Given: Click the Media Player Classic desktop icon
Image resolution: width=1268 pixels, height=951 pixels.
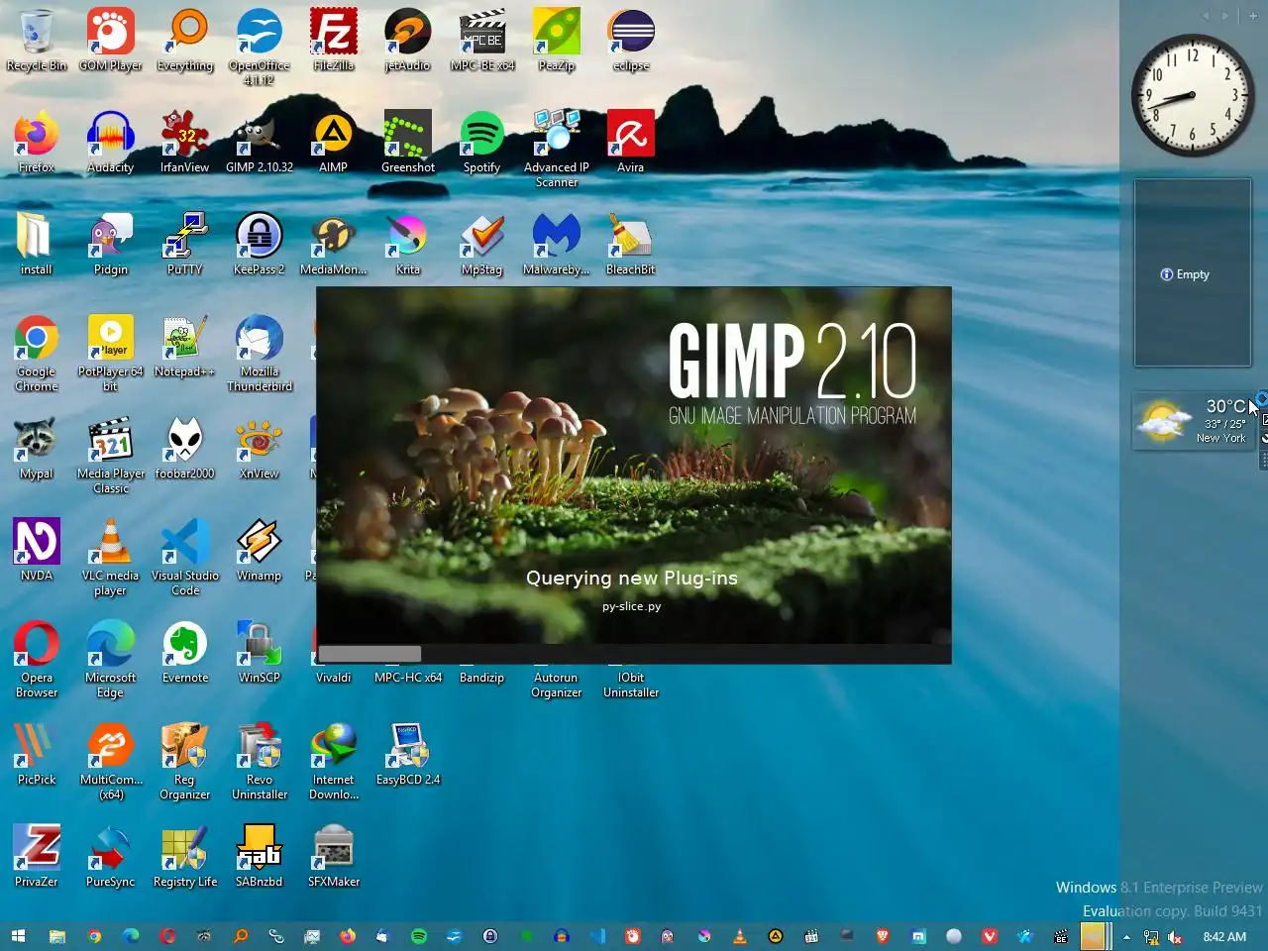Looking at the screenshot, I should coord(111,456).
